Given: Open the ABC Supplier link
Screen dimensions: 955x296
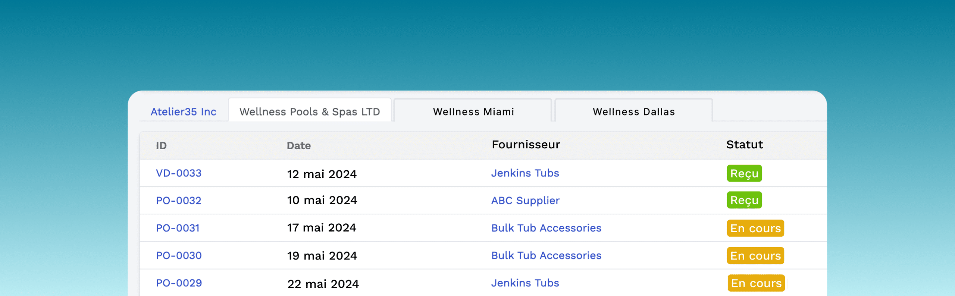Looking at the screenshot, I should (525, 201).
